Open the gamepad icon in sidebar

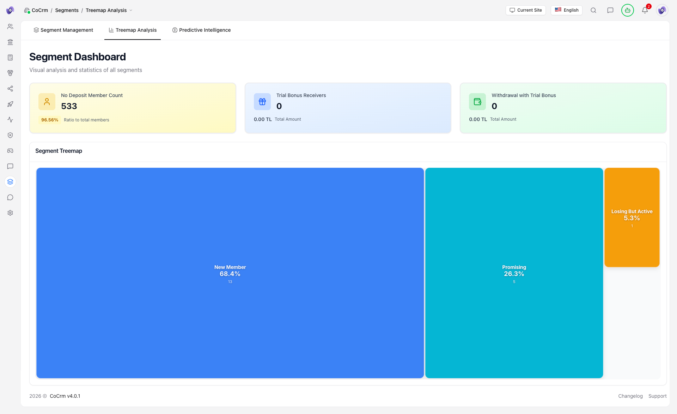(x=10, y=151)
